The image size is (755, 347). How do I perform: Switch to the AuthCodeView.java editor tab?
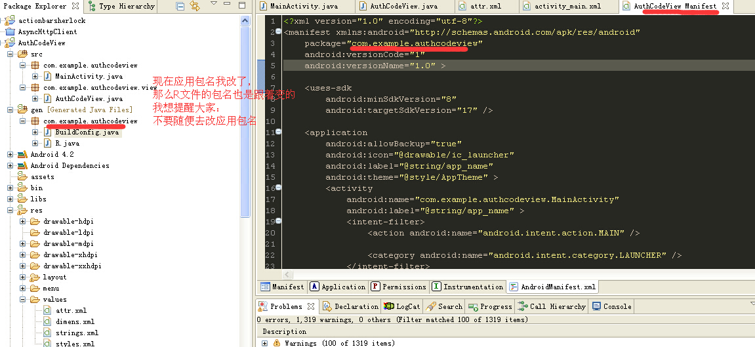coord(403,7)
